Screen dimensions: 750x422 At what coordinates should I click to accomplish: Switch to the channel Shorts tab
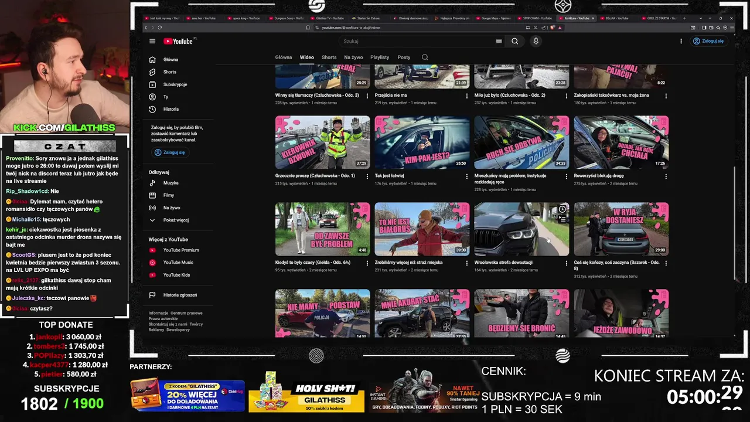click(x=329, y=57)
